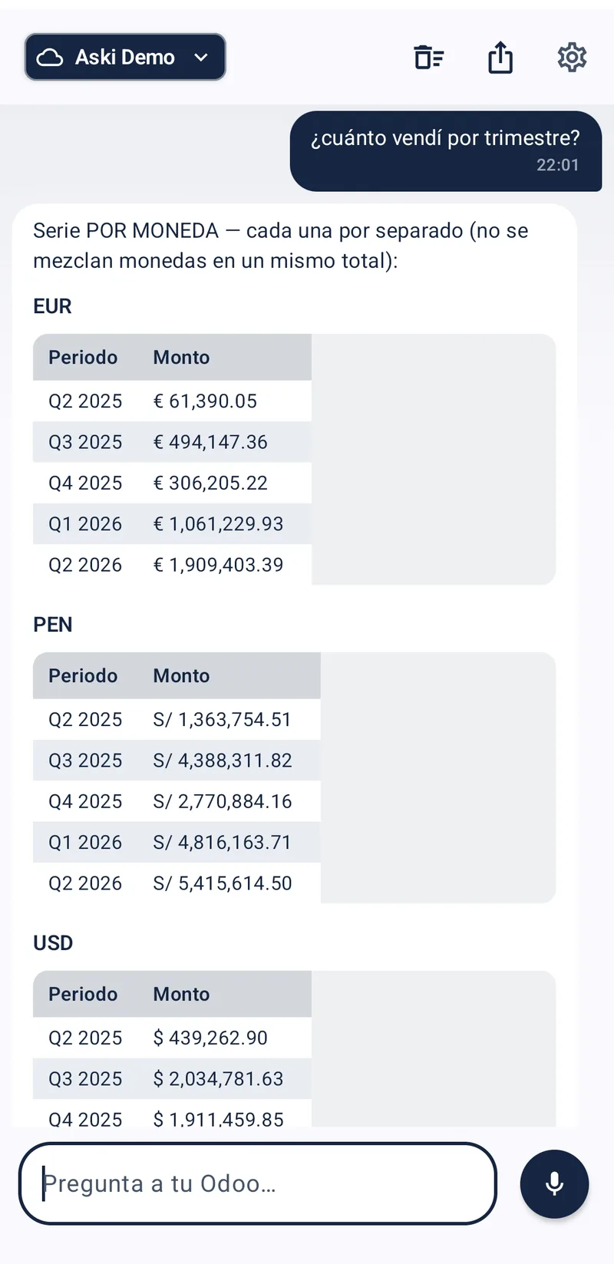Focus the 'Pregunta a tu Odoo…' input field

coord(258,1183)
